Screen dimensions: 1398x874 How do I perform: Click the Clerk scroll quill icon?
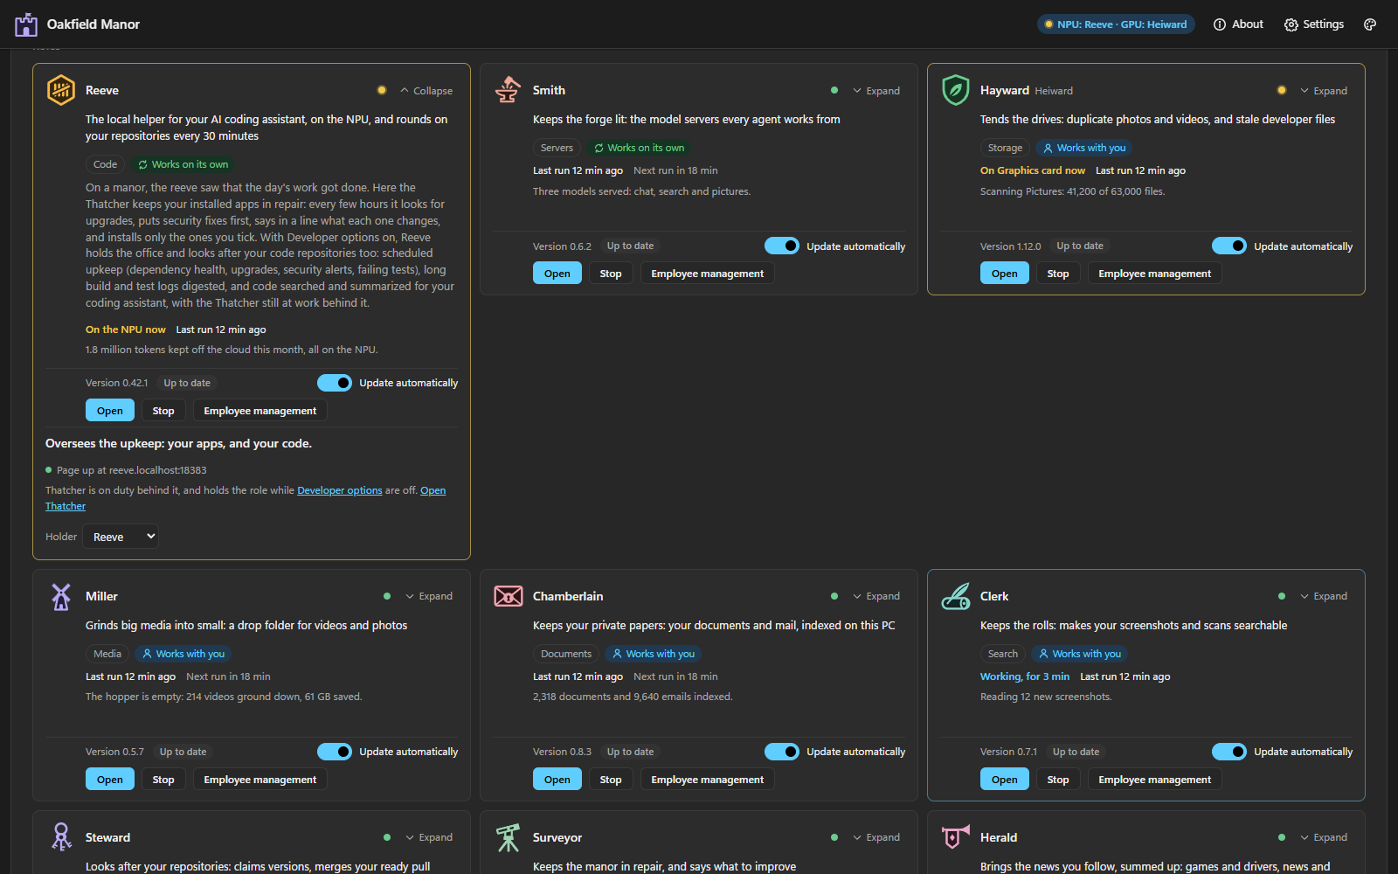click(956, 596)
